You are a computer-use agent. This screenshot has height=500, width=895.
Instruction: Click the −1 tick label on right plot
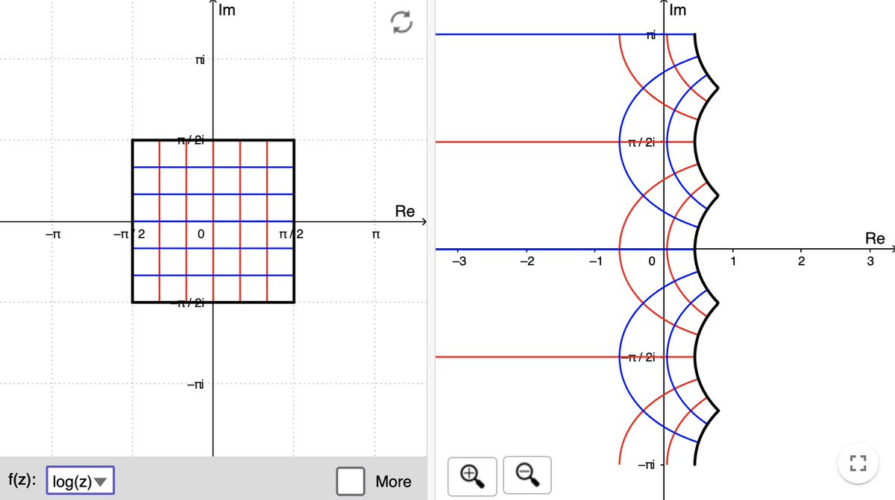point(594,262)
